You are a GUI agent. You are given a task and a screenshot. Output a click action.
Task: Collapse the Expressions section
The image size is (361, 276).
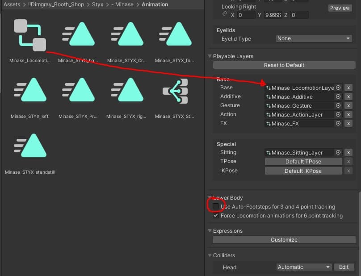pos(210,230)
